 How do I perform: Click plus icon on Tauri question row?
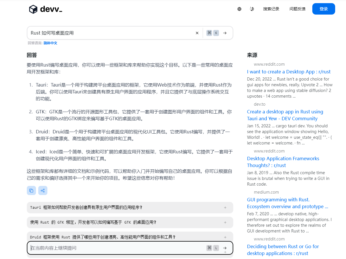tap(225, 208)
